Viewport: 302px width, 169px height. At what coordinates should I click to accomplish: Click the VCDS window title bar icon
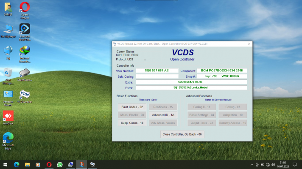[x=115, y=44]
